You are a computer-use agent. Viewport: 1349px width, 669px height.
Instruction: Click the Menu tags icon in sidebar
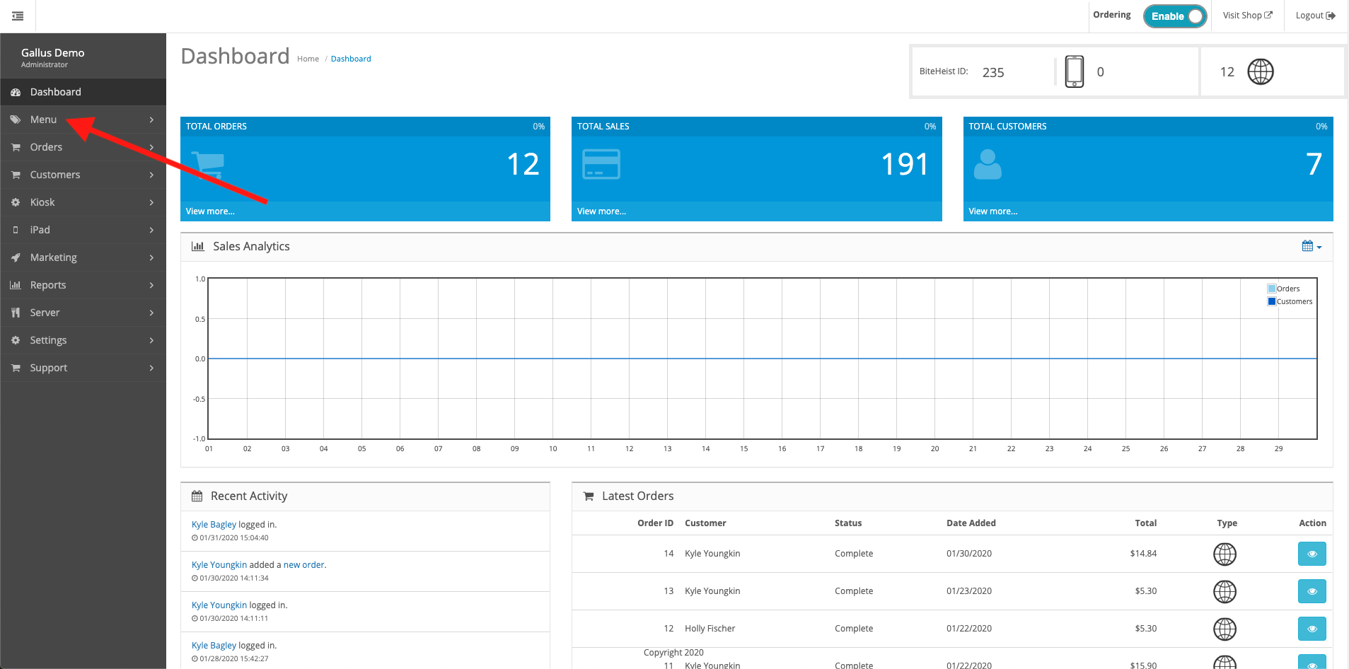pyautogui.click(x=16, y=120)
